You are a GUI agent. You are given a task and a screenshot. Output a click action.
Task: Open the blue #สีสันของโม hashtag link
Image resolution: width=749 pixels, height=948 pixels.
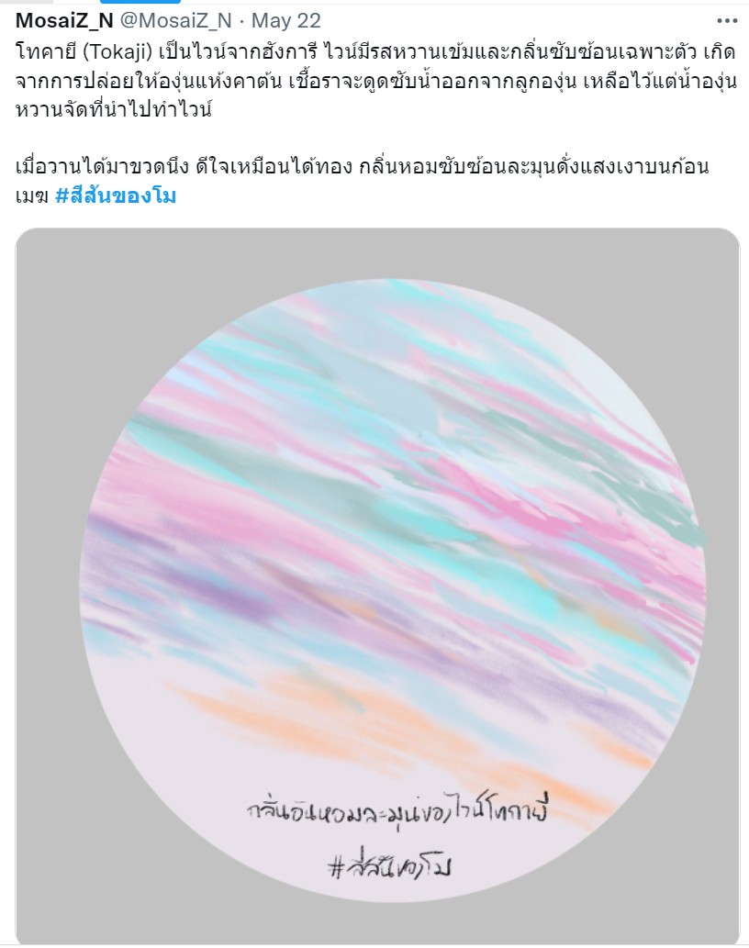tap(116, 195)
